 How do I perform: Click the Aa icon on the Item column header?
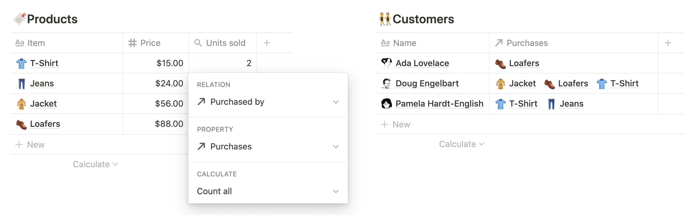[x=20, y=43]
